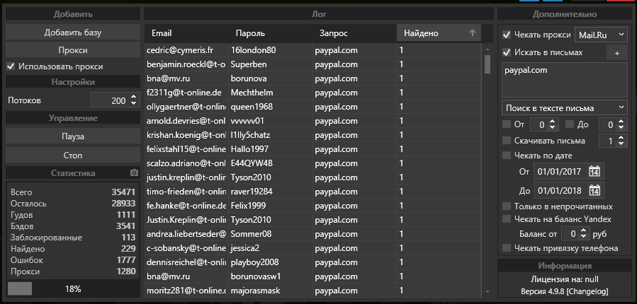The image size is (637, 304).
Task: Click the plus button beside Искать в письмах
Action: point(616,53)
